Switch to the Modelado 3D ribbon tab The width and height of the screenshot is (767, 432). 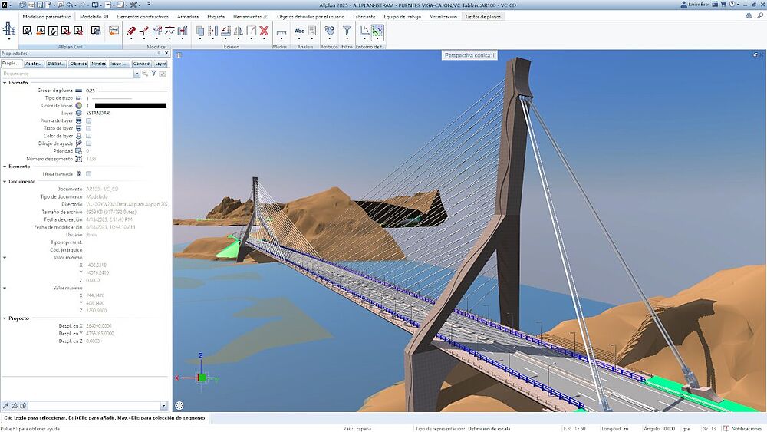tap(93, 16)
